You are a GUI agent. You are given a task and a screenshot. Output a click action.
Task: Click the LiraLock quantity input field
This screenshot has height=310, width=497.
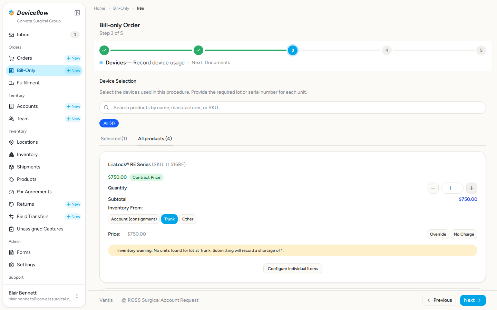(x=452, y=188)
